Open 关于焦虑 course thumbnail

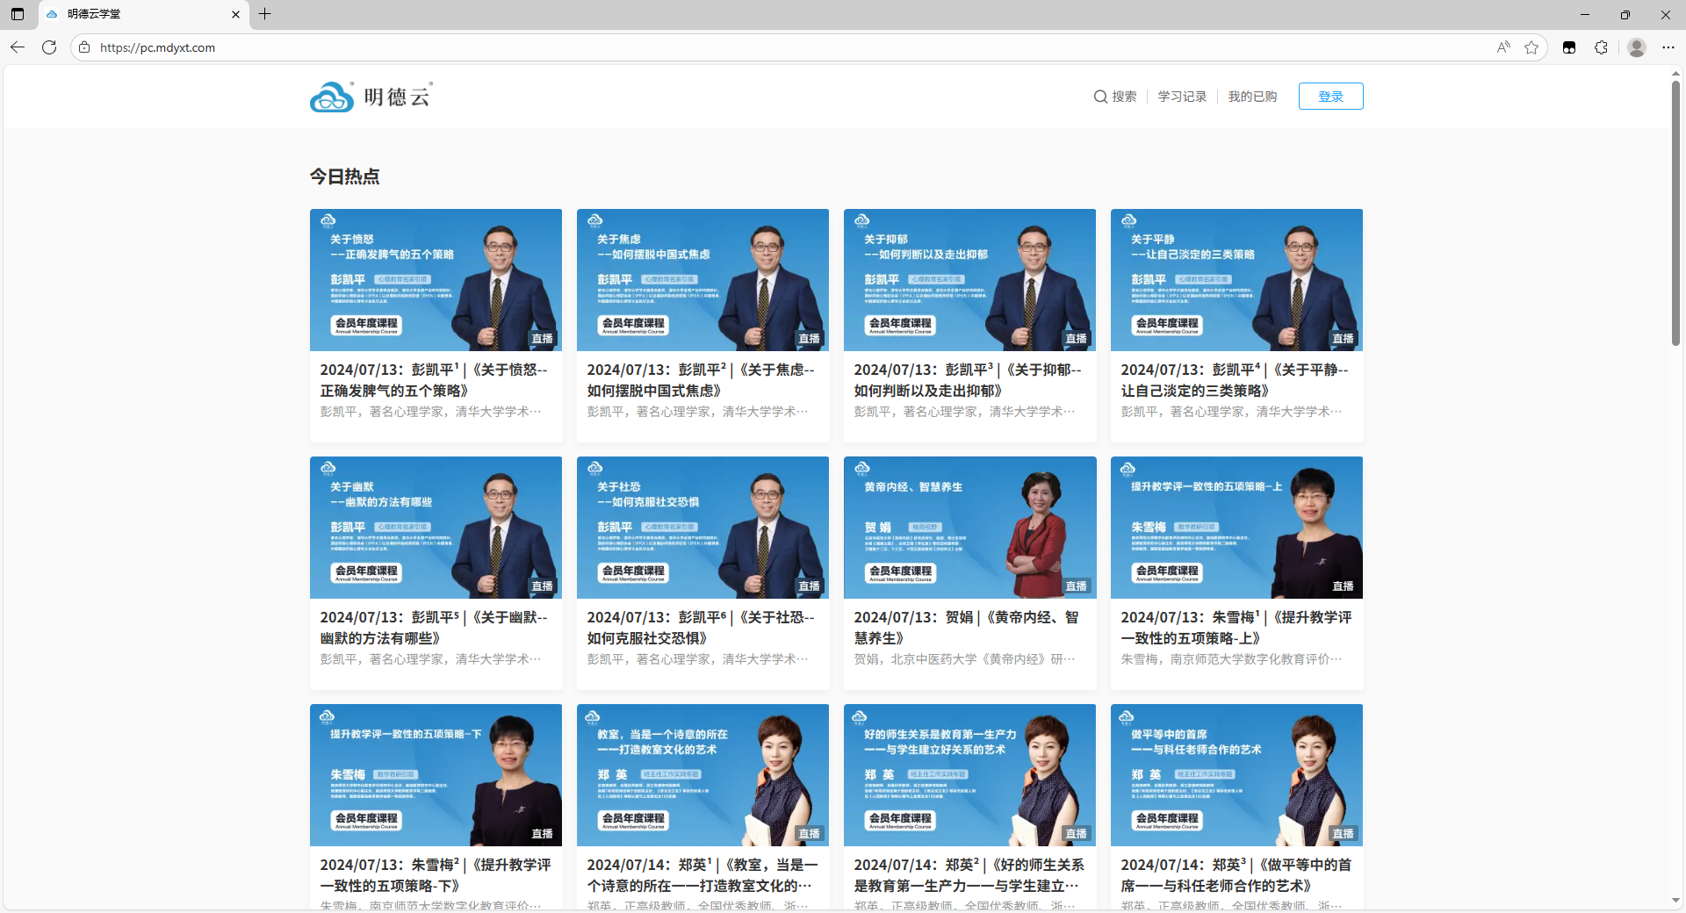(x=702, y=280)
